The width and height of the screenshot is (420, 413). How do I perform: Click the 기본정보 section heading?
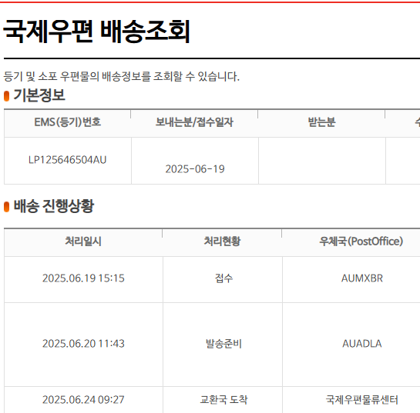39,95
